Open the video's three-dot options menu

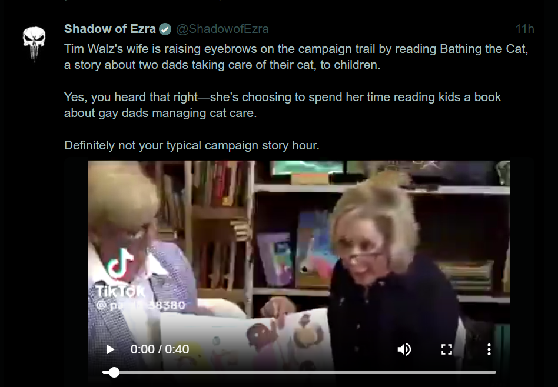point(489,349)
